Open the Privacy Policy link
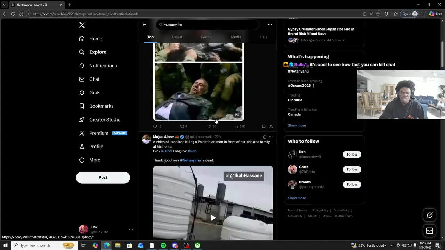This screenshot has width=445, height=250. [x=320, y=210]
